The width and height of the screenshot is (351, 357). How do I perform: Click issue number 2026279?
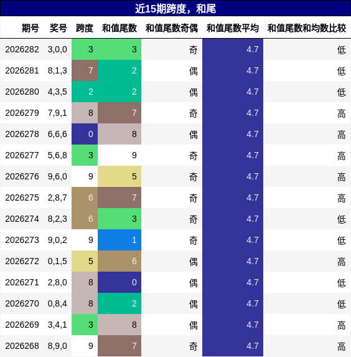click(22, 113)
